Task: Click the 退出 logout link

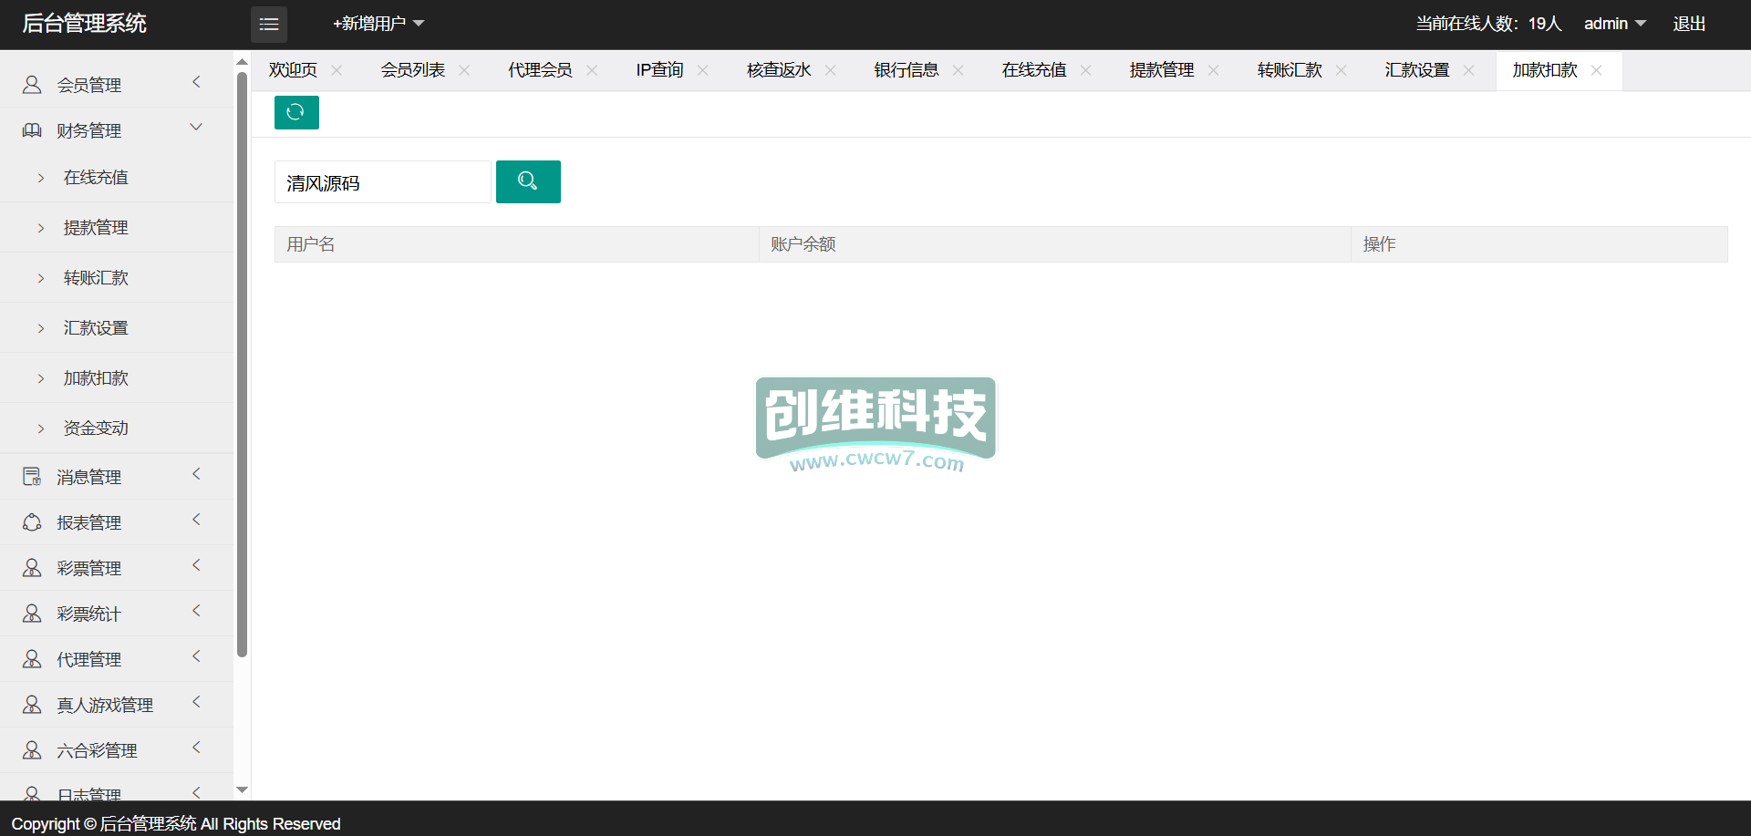Action: [x=1689, y=24]
